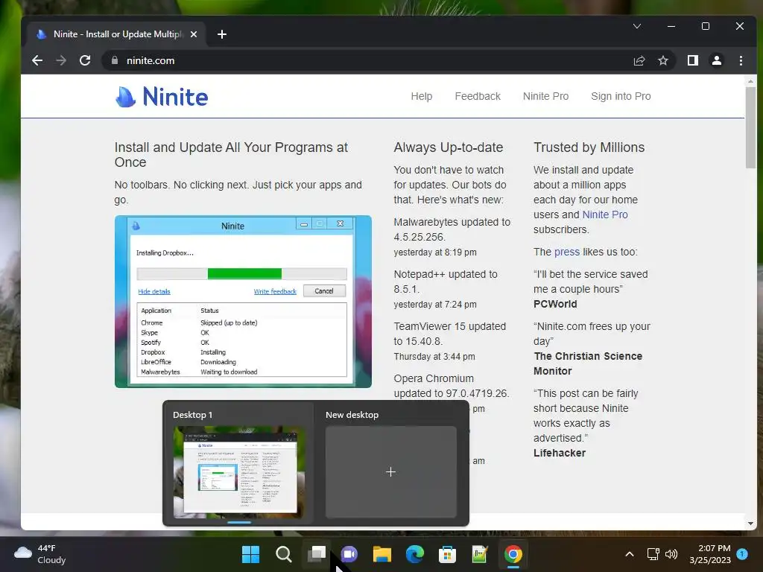Click the "Always Up-to-date" heading
This screenshot has height=572, width=763.
[x=448, y=147]
